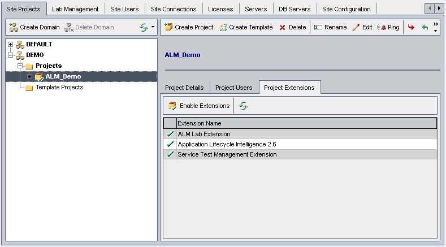The width and height of the screenshot is (446, 247).
Task: Click the Create Template icon
Action: [223, 27]
